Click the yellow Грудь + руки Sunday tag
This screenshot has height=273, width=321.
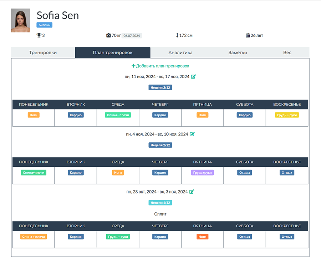[287, 115]
